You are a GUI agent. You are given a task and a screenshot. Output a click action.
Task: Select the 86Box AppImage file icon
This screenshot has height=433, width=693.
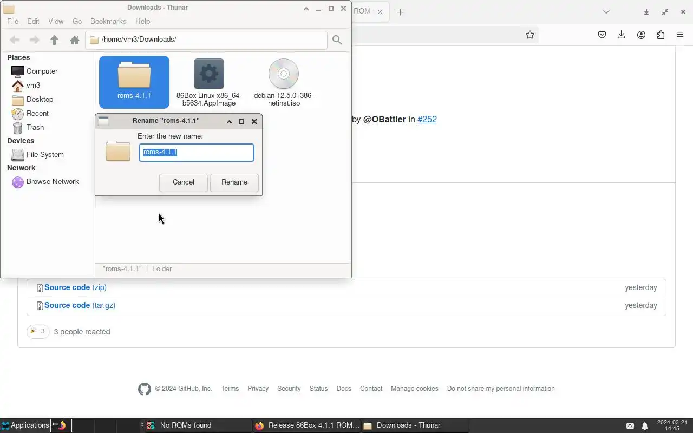pos(209,74)
